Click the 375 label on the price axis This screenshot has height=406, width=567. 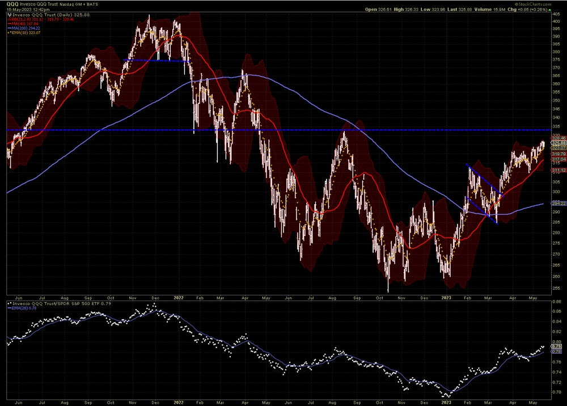pos(557,60)
